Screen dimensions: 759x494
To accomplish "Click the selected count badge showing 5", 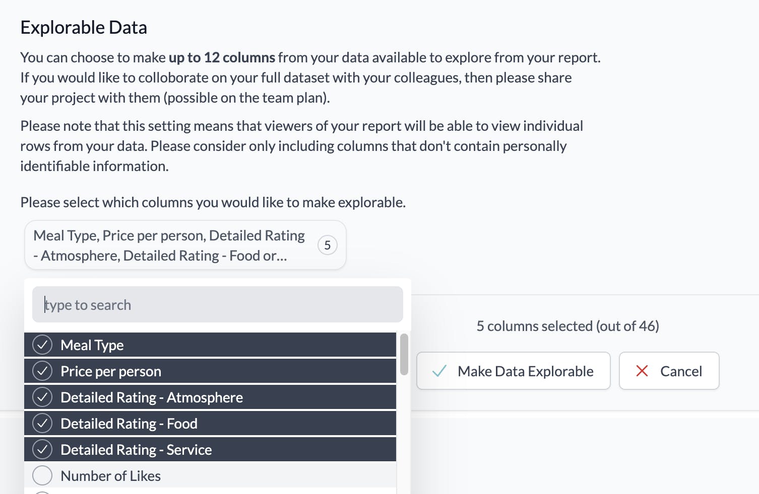I will click(x=328, y=245).
